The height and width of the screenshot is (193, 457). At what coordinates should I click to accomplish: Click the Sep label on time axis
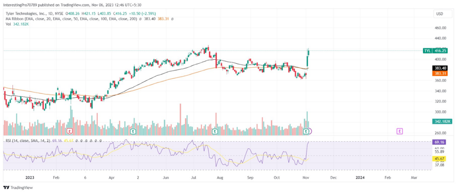click(250, 177)
